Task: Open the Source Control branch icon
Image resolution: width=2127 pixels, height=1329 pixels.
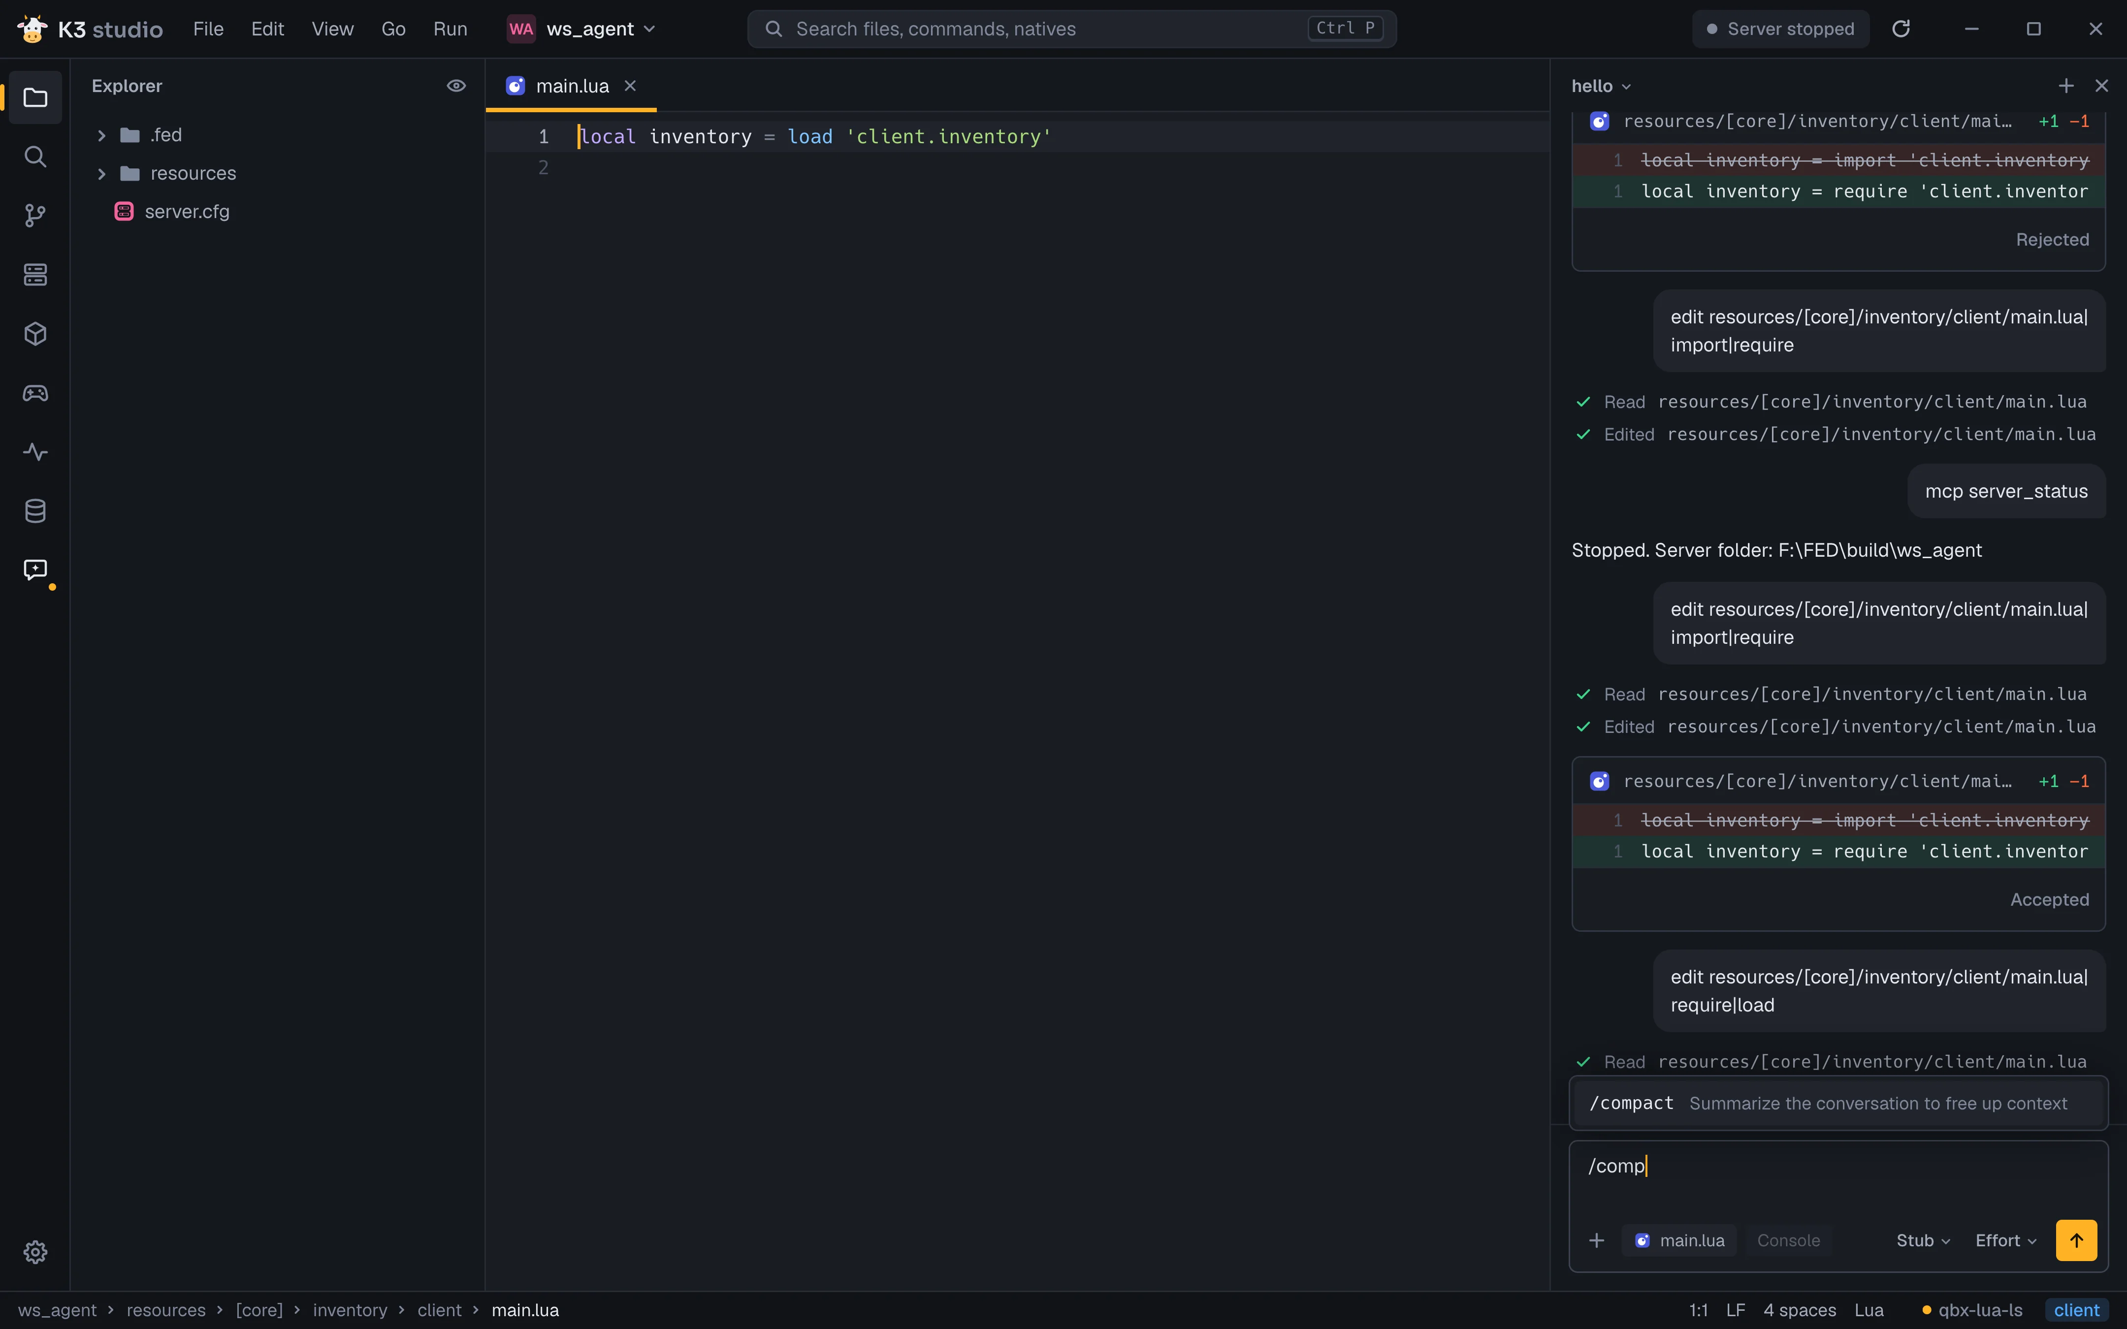Action: [x=35, y=216]
